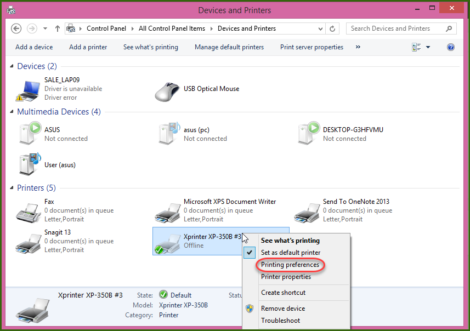Viewport: 470px width, 331px height.
Task: Select Remove device from context menu
Action: tap(283, 309)
